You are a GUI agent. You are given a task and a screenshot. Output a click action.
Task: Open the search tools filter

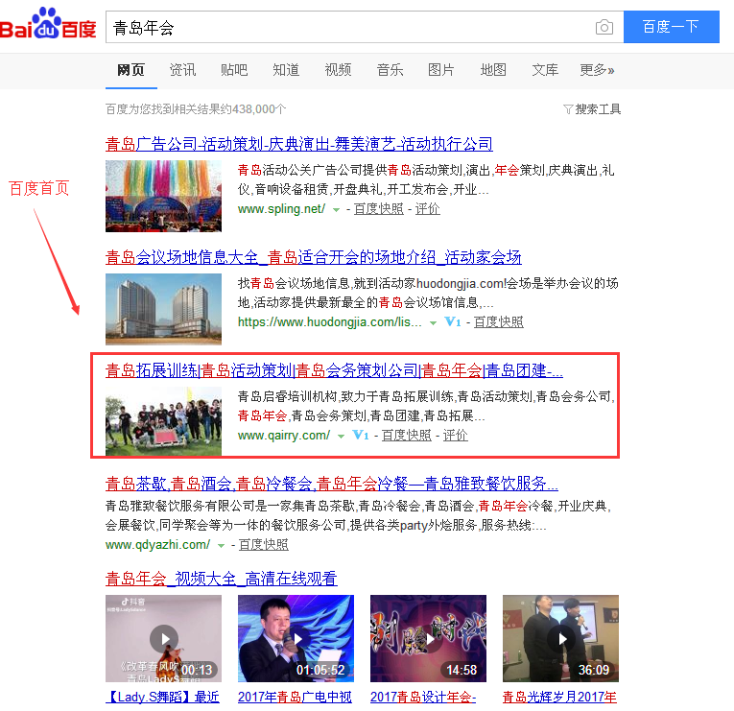[592, 109]
